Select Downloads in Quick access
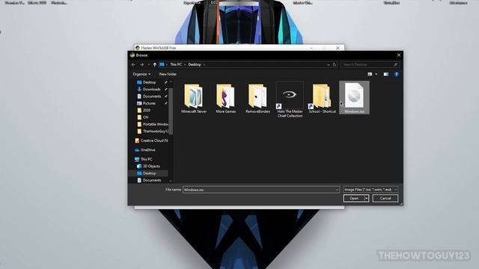479x269 pixels. (x=151, y=90)
